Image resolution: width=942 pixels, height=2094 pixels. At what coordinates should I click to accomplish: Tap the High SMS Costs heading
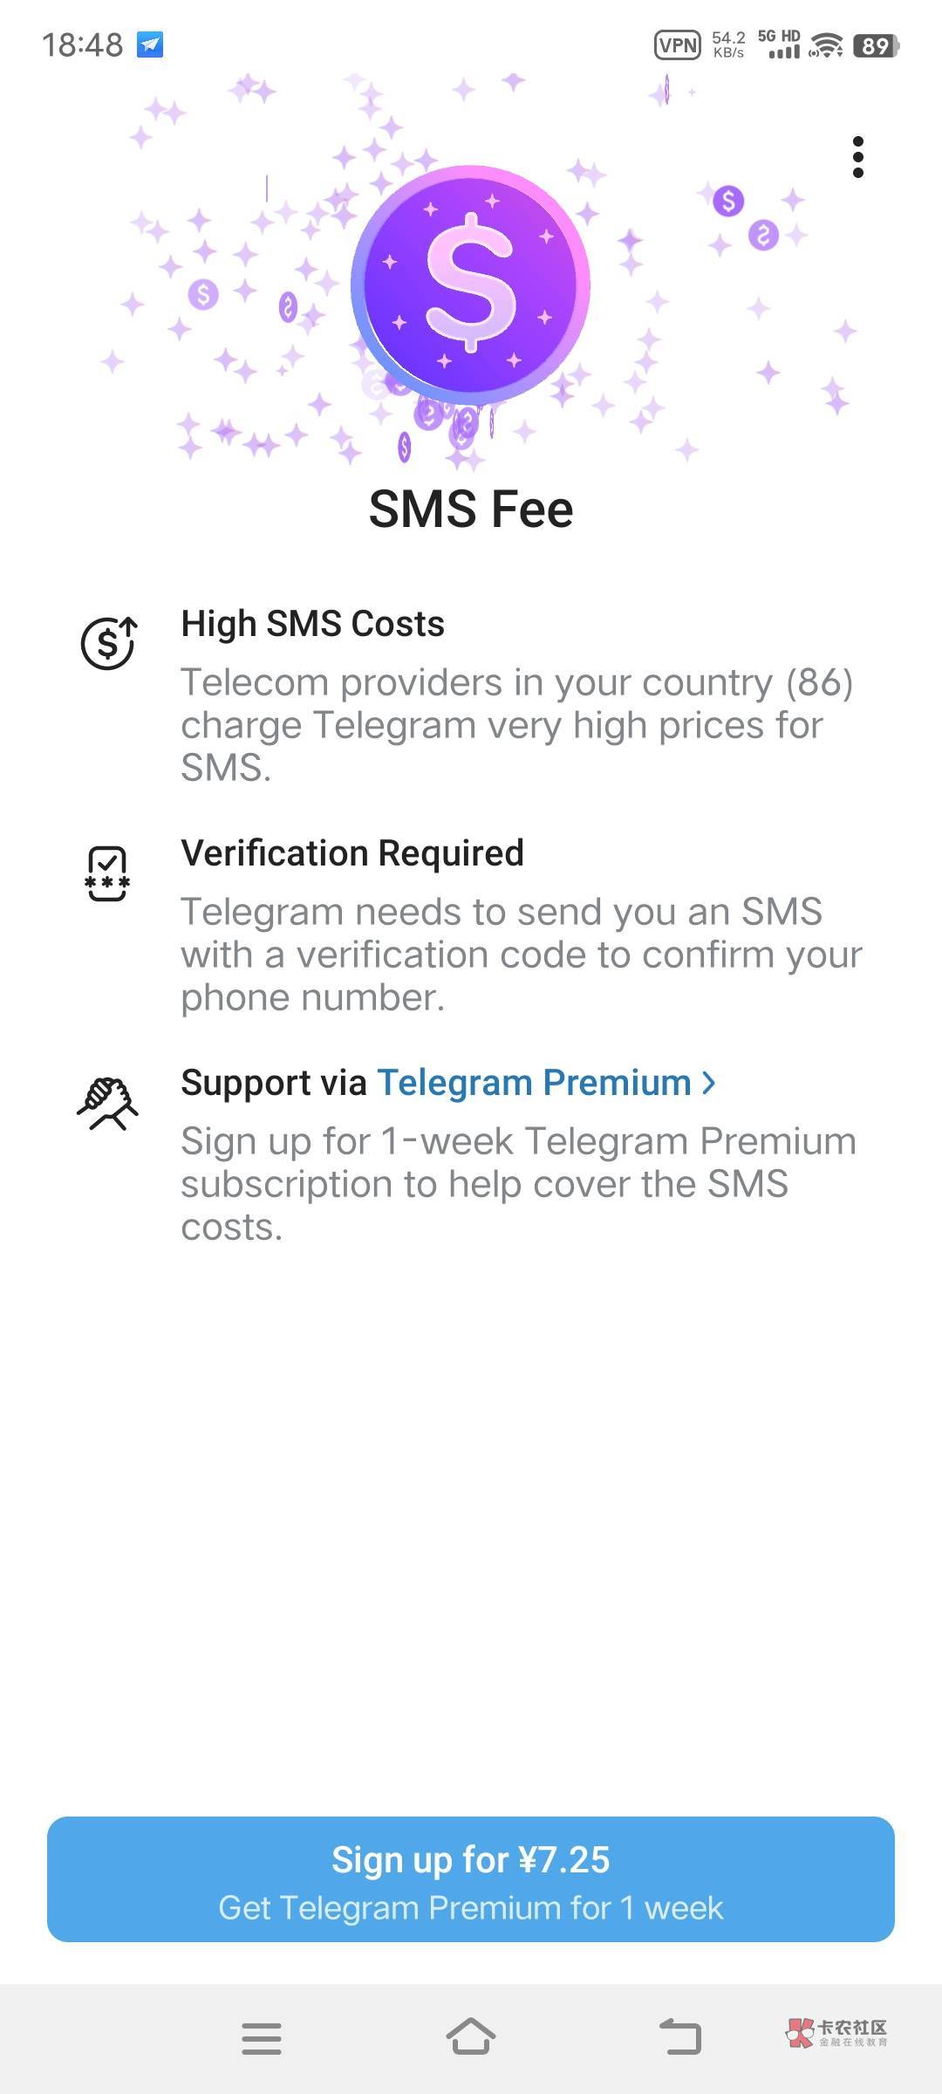point(312,624)
